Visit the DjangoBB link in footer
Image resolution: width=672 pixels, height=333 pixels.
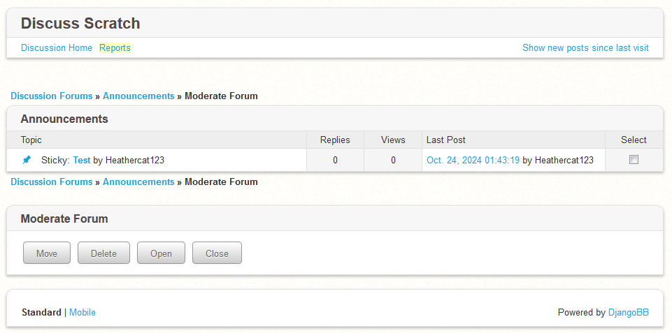pyautogui.click(x=628, y=313)
